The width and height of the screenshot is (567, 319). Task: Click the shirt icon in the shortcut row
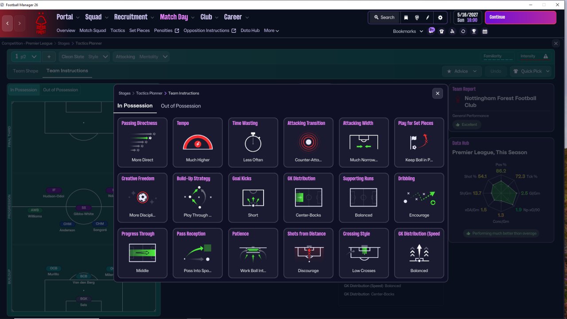pyautogui.click(x=442, y=31)
